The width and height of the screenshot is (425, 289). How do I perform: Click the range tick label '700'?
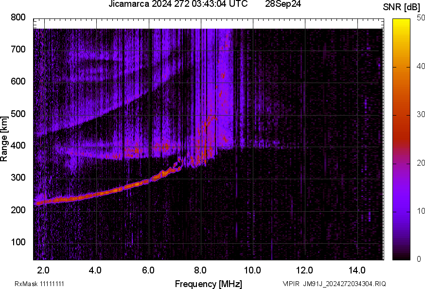tap(18, 50)
